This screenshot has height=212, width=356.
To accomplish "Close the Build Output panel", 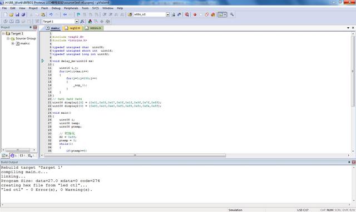I will click(x=354, y=162).
